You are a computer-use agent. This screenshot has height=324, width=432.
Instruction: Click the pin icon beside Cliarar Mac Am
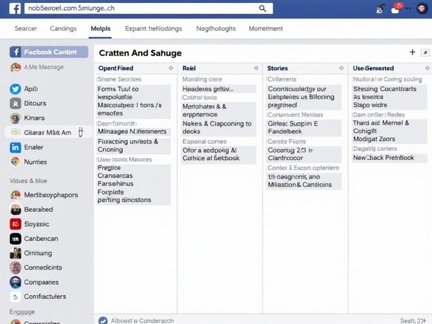point(80,132)
